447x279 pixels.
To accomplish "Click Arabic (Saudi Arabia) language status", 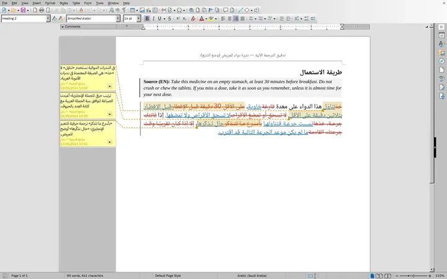I will [252, 275].
